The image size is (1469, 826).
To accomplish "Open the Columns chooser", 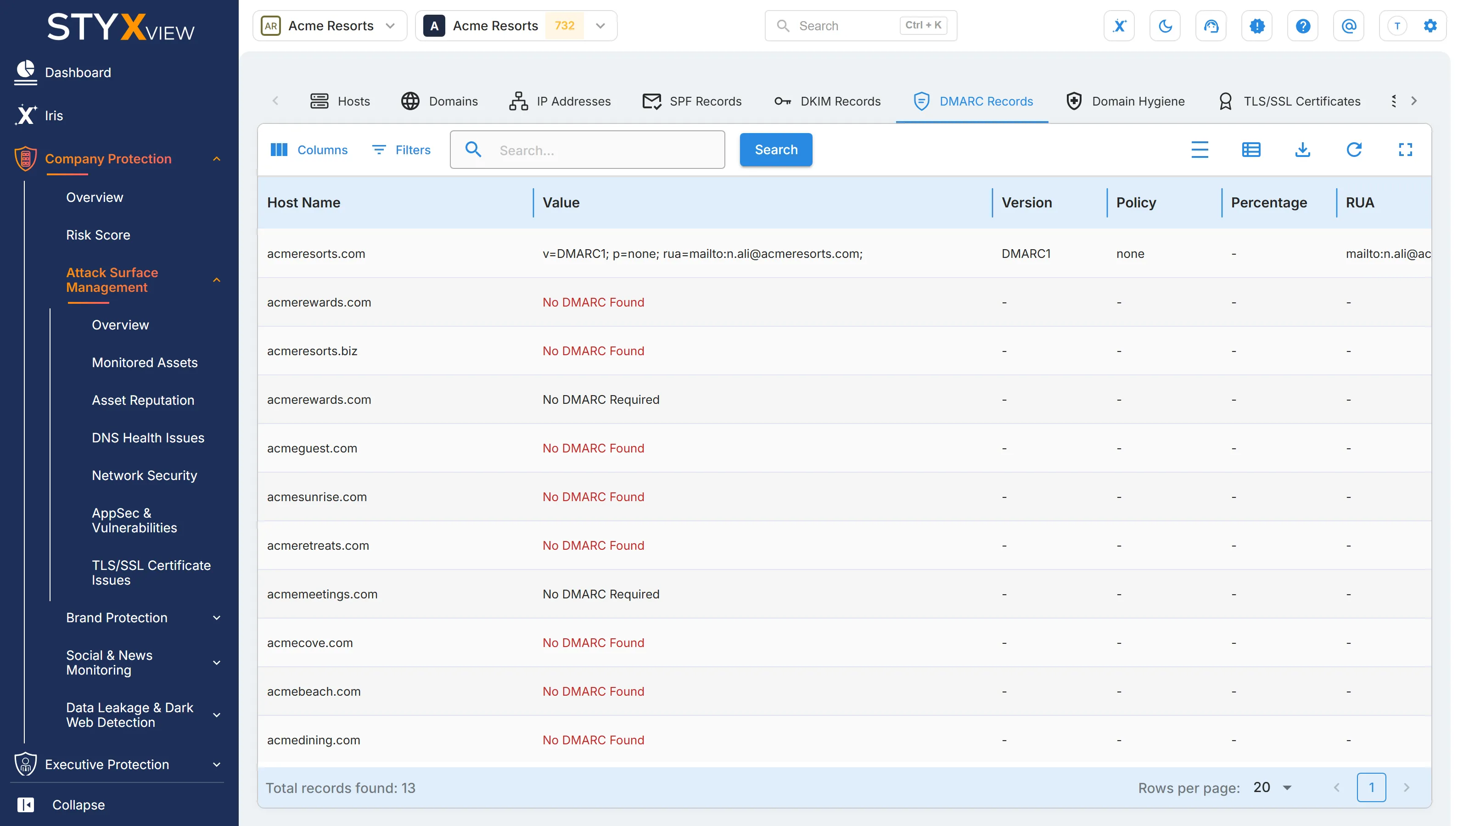I will coord(308,150).
